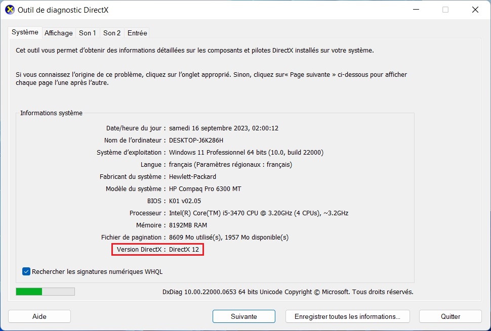491x331 pixels.
Task: Click the 8192MB RAM memory value
Action: pos(188,225)
